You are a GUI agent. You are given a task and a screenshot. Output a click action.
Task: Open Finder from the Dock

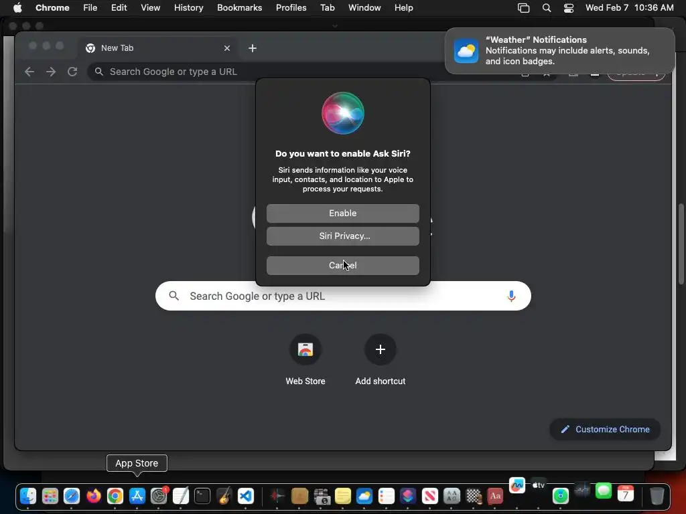28,496
